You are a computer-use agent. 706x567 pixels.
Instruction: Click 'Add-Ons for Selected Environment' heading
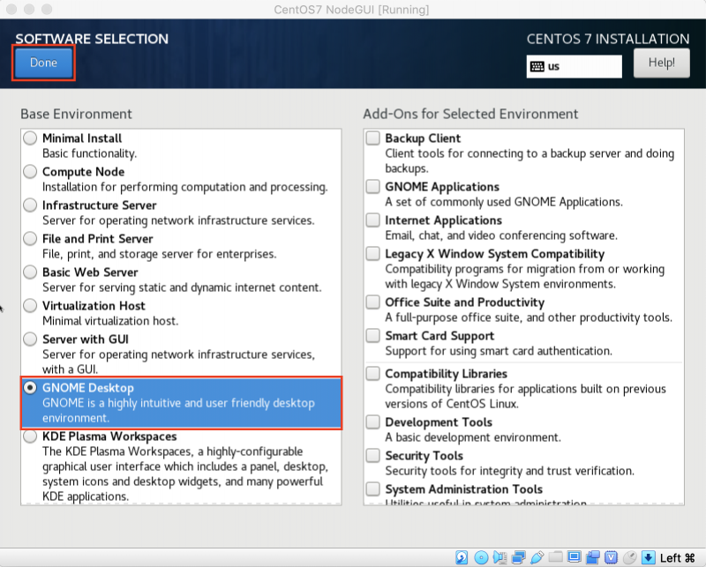coord(470,114)
